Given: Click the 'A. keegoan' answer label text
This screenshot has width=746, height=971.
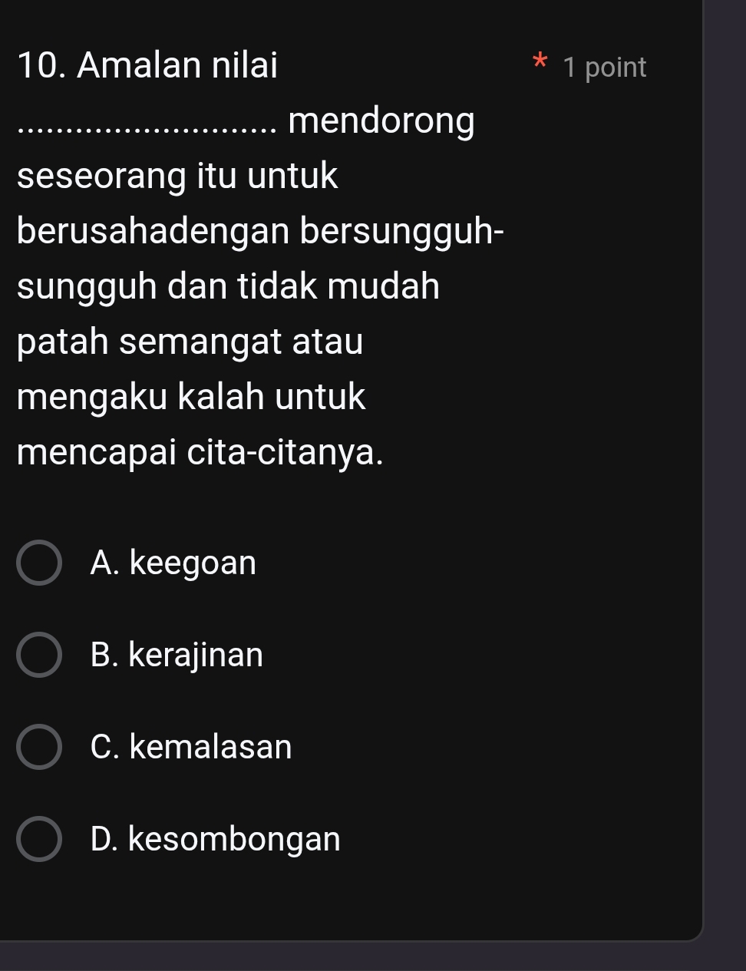Looking at the screenshot, I should pos(173,563).
